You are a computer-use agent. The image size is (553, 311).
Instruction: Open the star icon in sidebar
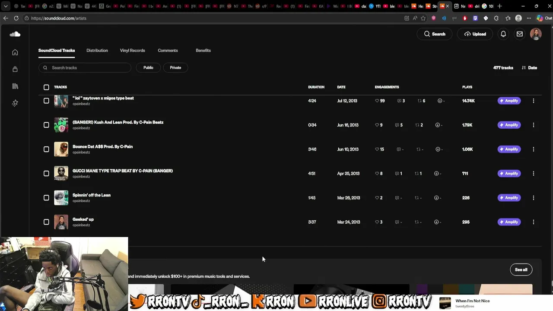coord(15,103)
